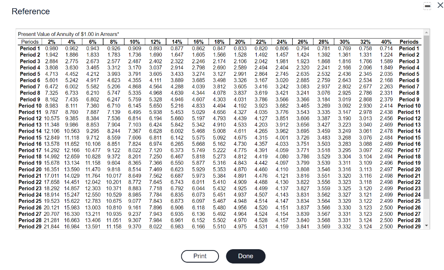The width and height of the screenshot is (444, 270).
Task: Click the value 0.714 in Period 1 row
Action: pos(386,49)
